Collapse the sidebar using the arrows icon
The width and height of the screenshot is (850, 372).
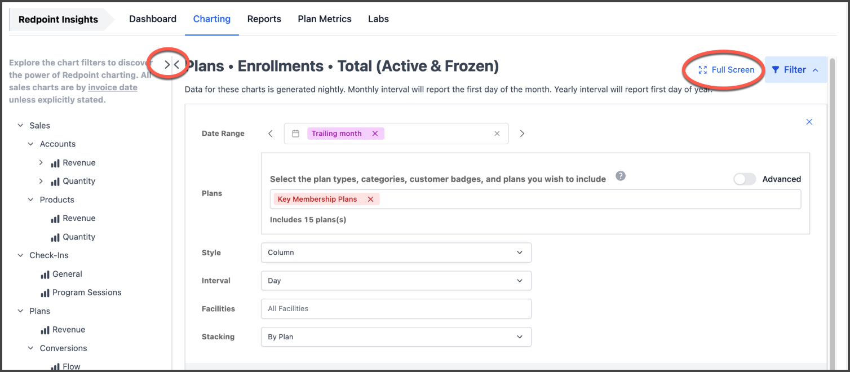(x=171, y=65)
